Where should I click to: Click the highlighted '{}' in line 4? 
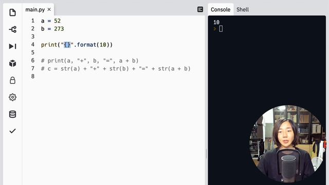tap(67, 45)
